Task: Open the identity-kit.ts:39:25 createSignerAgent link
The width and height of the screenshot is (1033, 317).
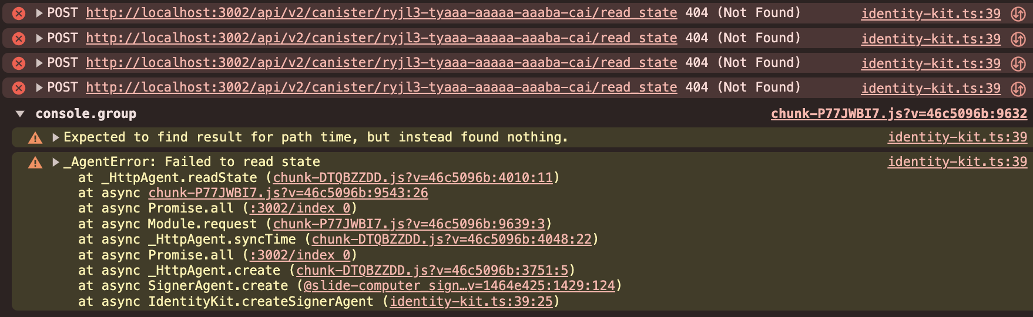Action: (471, 302)
